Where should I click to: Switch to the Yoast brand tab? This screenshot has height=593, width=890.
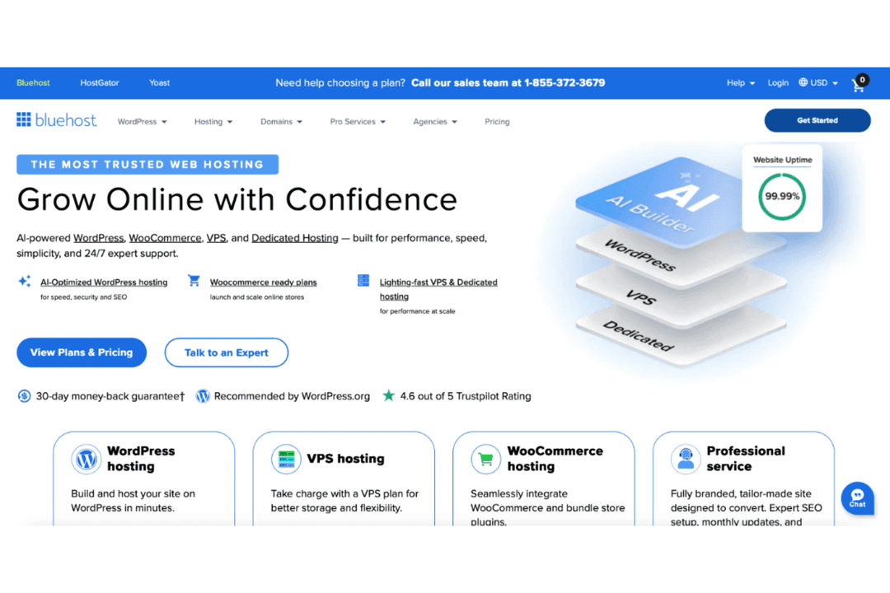coord(160,83)
